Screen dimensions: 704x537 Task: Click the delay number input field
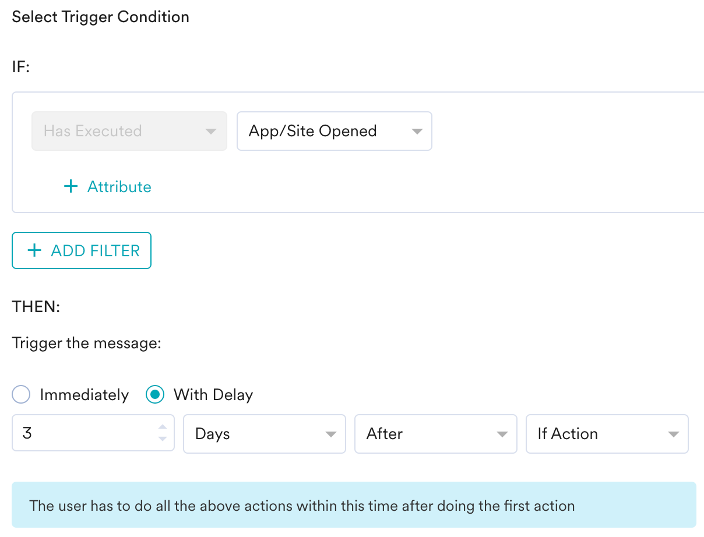point(82,434)
